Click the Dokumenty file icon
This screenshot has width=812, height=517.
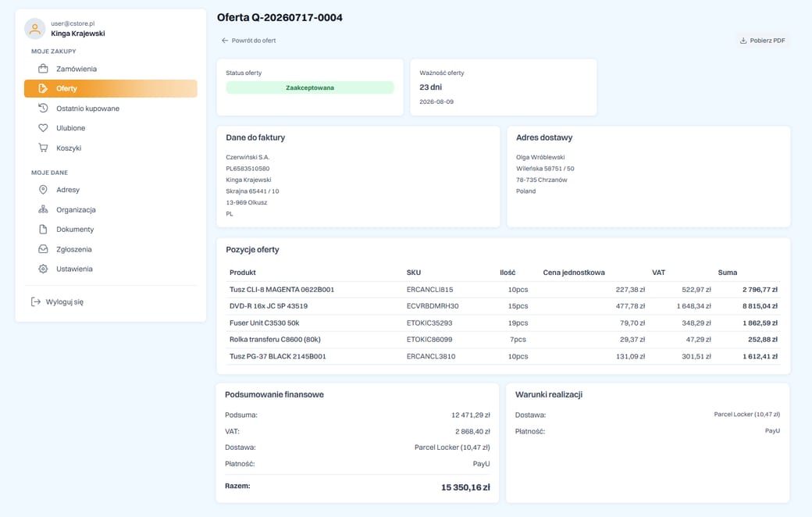[43, 230]
